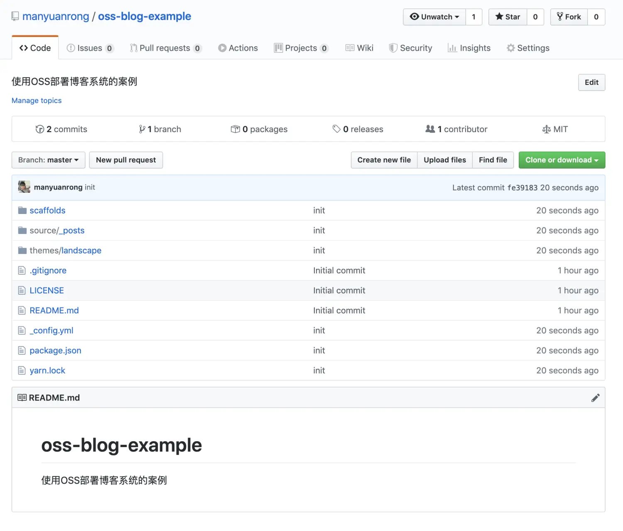Click the package box icon
The image size is (623, 531).
[x=235, y=129]
